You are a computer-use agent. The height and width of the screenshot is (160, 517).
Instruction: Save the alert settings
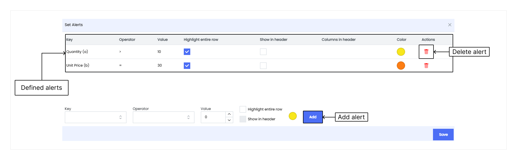click(443, 134)
